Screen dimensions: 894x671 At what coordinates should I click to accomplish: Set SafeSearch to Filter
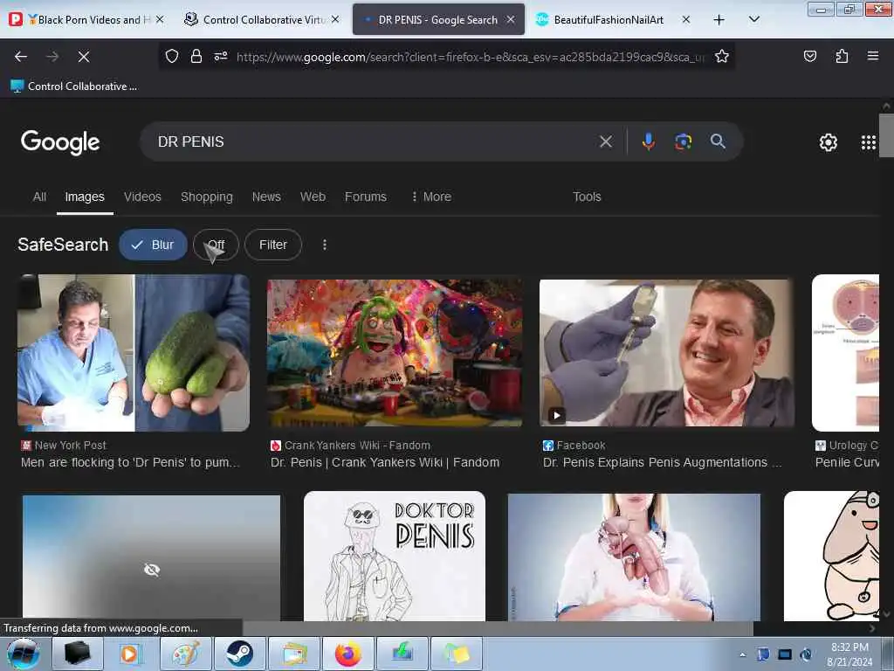point(273,245)
